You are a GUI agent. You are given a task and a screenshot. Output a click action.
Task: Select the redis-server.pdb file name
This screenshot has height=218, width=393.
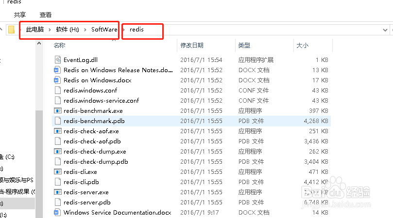point(87,202)
